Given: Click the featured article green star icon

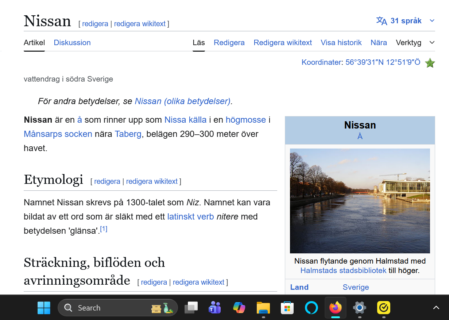Looking at the screenshot, I should 430,63.
